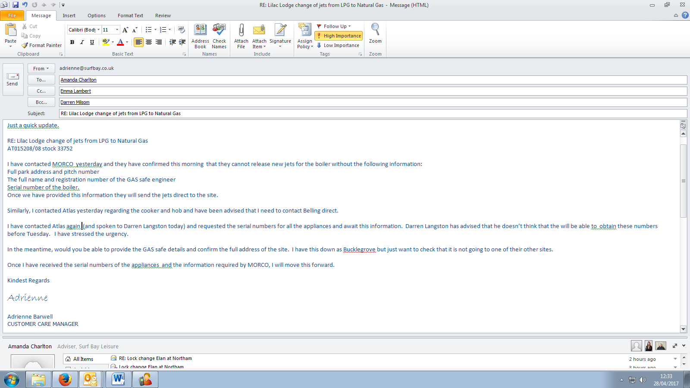Switch to the Format Text tab
The width and height of the screenshot is (690, 388).
coord(130,16)
